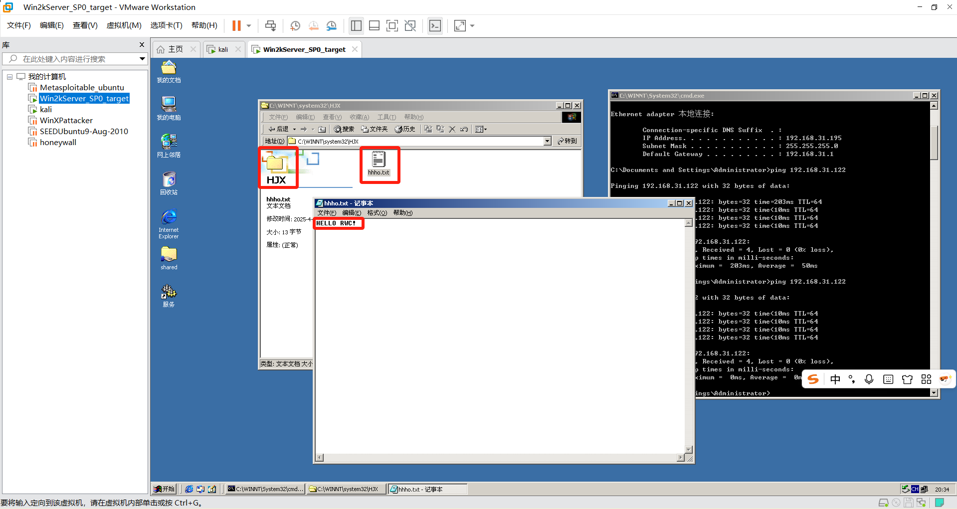957x509 pixels.
Task: Click 历史 history button in Explorer toolbar
Action: tap(405, 129)
